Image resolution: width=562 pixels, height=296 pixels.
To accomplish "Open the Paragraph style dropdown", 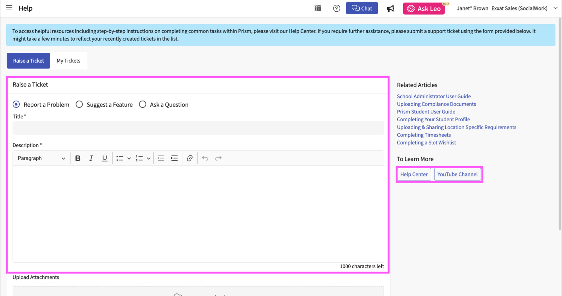I will (41, 158).
